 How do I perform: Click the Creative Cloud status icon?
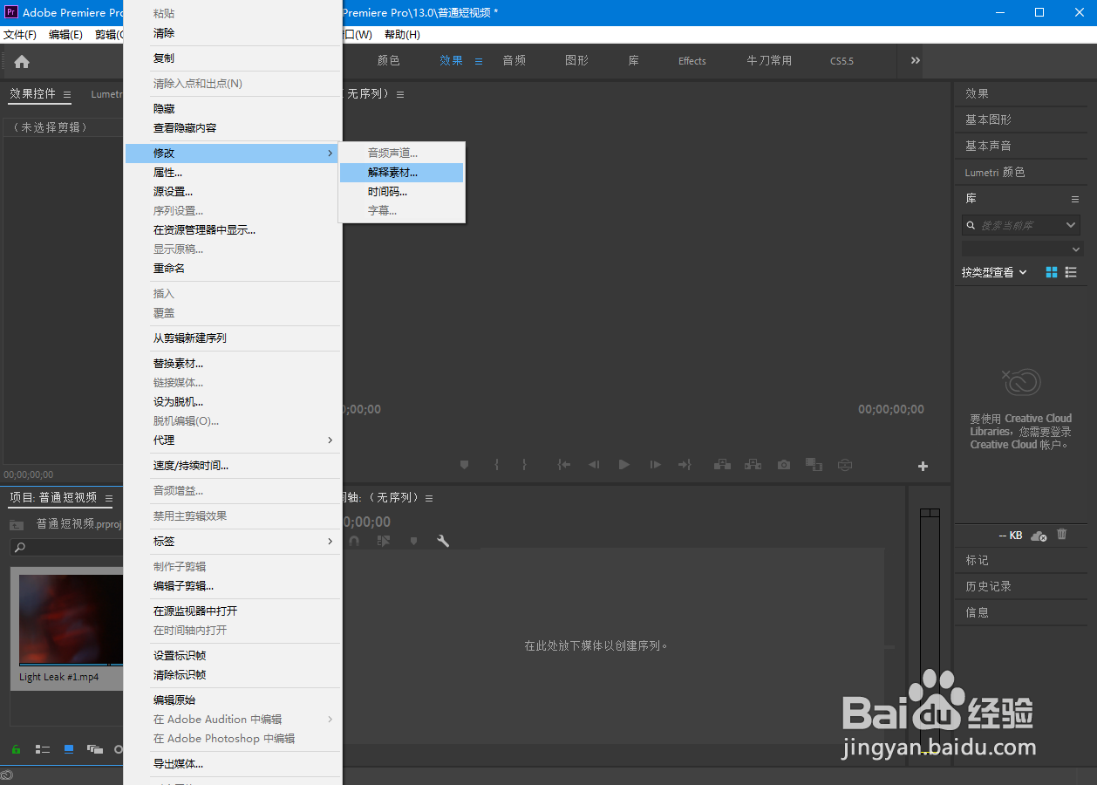pyautogui.click(x=7, y=775)
